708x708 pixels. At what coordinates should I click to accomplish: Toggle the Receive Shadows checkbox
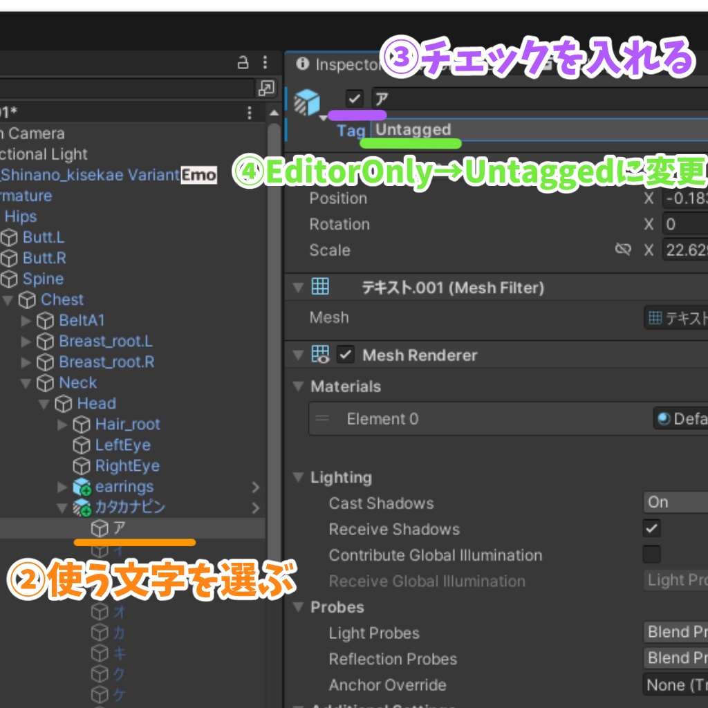(651, 528)
